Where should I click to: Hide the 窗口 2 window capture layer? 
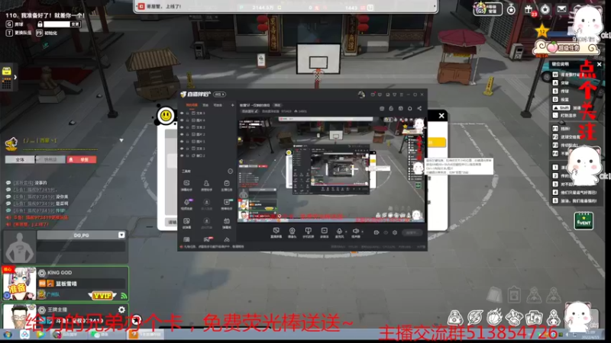(x=182, y=155)
